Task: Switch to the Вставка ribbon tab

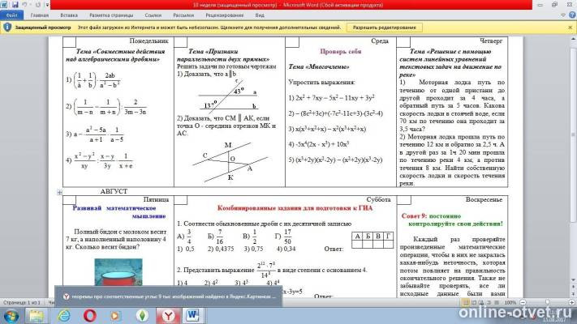Action: click(69, 15)
